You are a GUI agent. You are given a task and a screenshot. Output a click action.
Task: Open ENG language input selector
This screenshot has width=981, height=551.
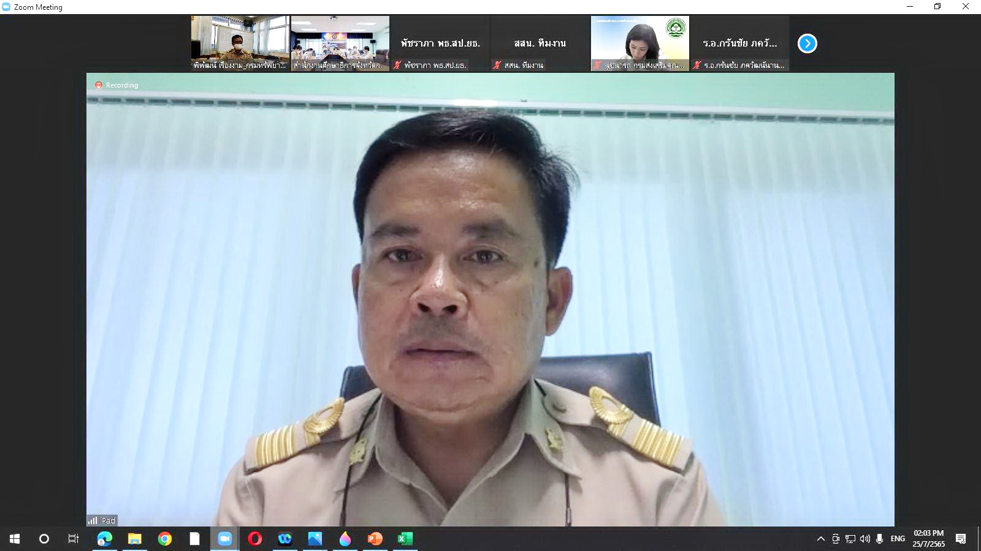tap(898, 539)
